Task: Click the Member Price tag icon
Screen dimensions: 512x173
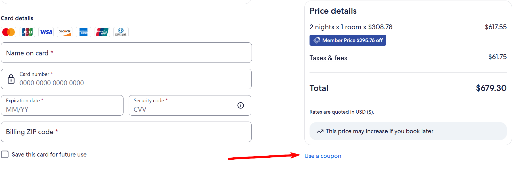Action: click(317, 40)
